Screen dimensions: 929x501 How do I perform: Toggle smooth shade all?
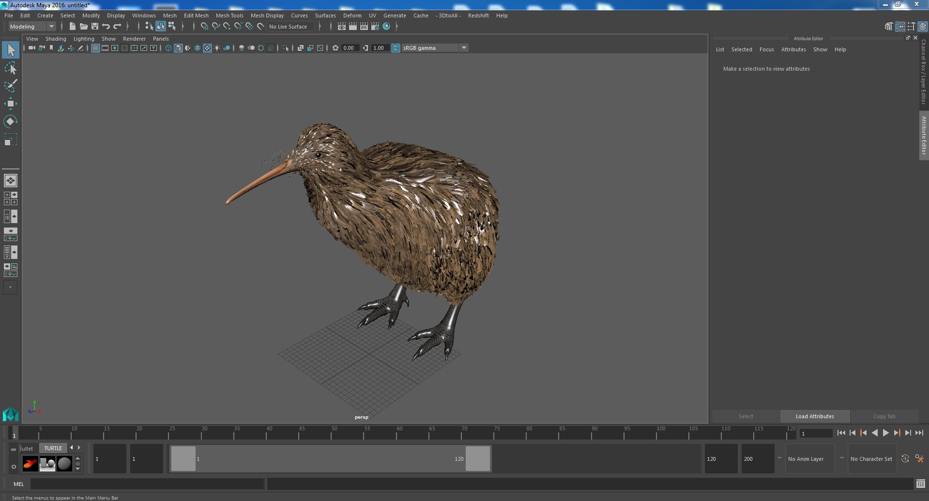pyautogui.click(x=178, y=48)
